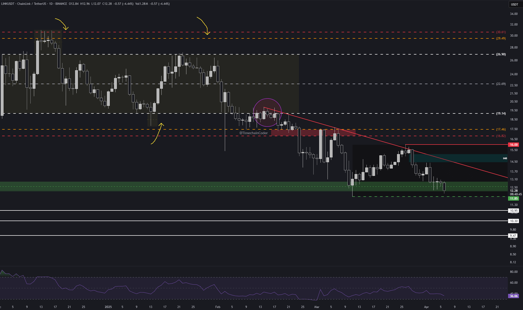Click the (19.14) dashed line label
523x310 pixels.
tap(501, 113)
